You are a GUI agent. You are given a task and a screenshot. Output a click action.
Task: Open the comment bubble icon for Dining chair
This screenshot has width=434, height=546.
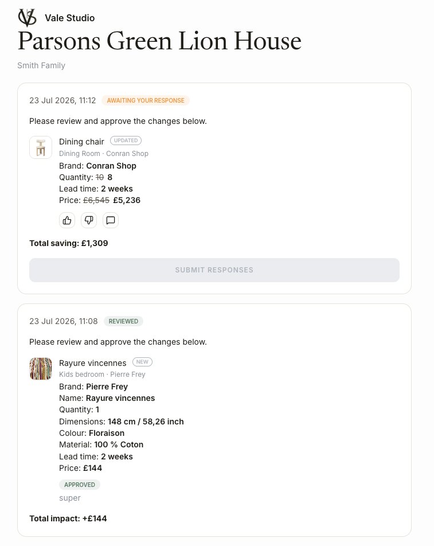click(x=111, y=220)
